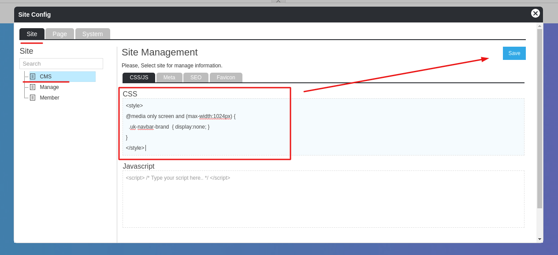
Task: Select Member in the site tree
Action: tap(49, 98)
